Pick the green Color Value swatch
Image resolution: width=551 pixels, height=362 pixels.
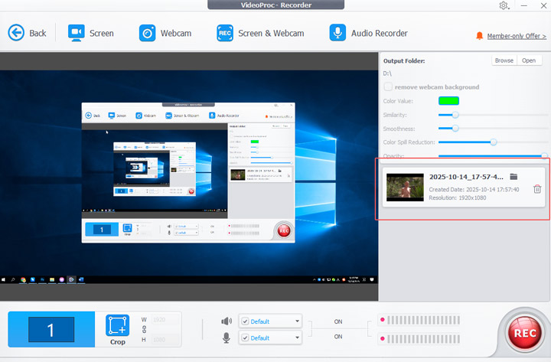[x=448, y=101]
